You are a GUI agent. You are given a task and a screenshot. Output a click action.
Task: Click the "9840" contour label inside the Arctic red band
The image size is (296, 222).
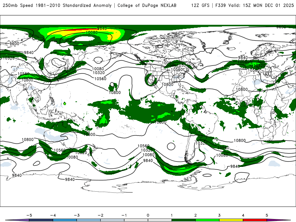[x=102, y=28]
